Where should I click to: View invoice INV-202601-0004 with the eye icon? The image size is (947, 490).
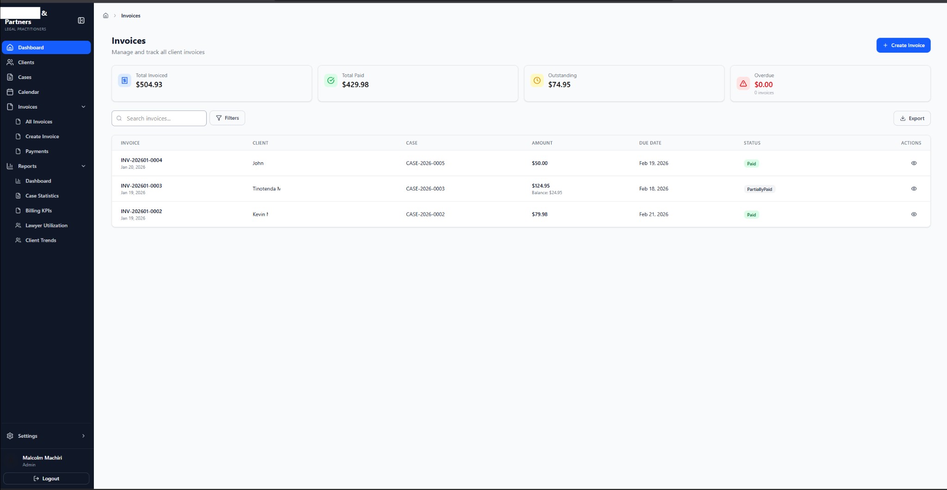tap(914, 163)
